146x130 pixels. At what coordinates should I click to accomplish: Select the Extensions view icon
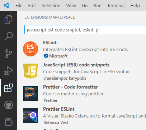coord(9,88)
